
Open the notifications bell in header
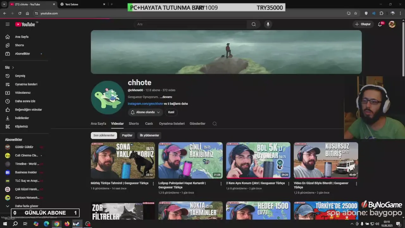pyautogui.click(x=380, y=24)
